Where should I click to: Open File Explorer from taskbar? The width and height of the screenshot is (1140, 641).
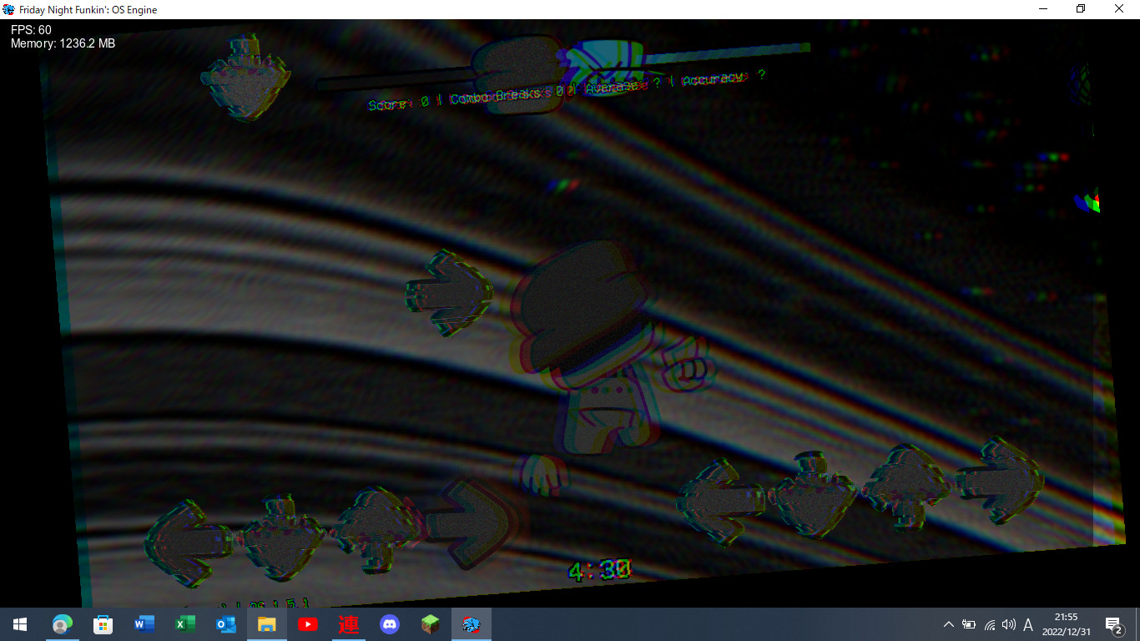pyautogui.click(x=266, y=624)
